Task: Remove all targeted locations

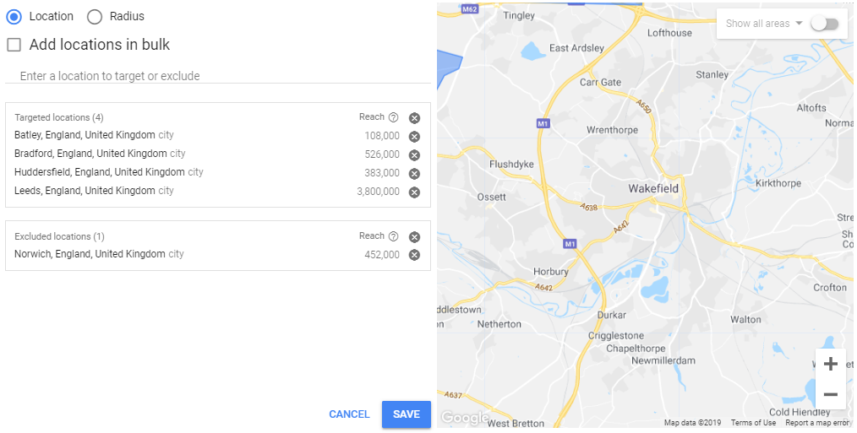Action: tap(414, 118)
